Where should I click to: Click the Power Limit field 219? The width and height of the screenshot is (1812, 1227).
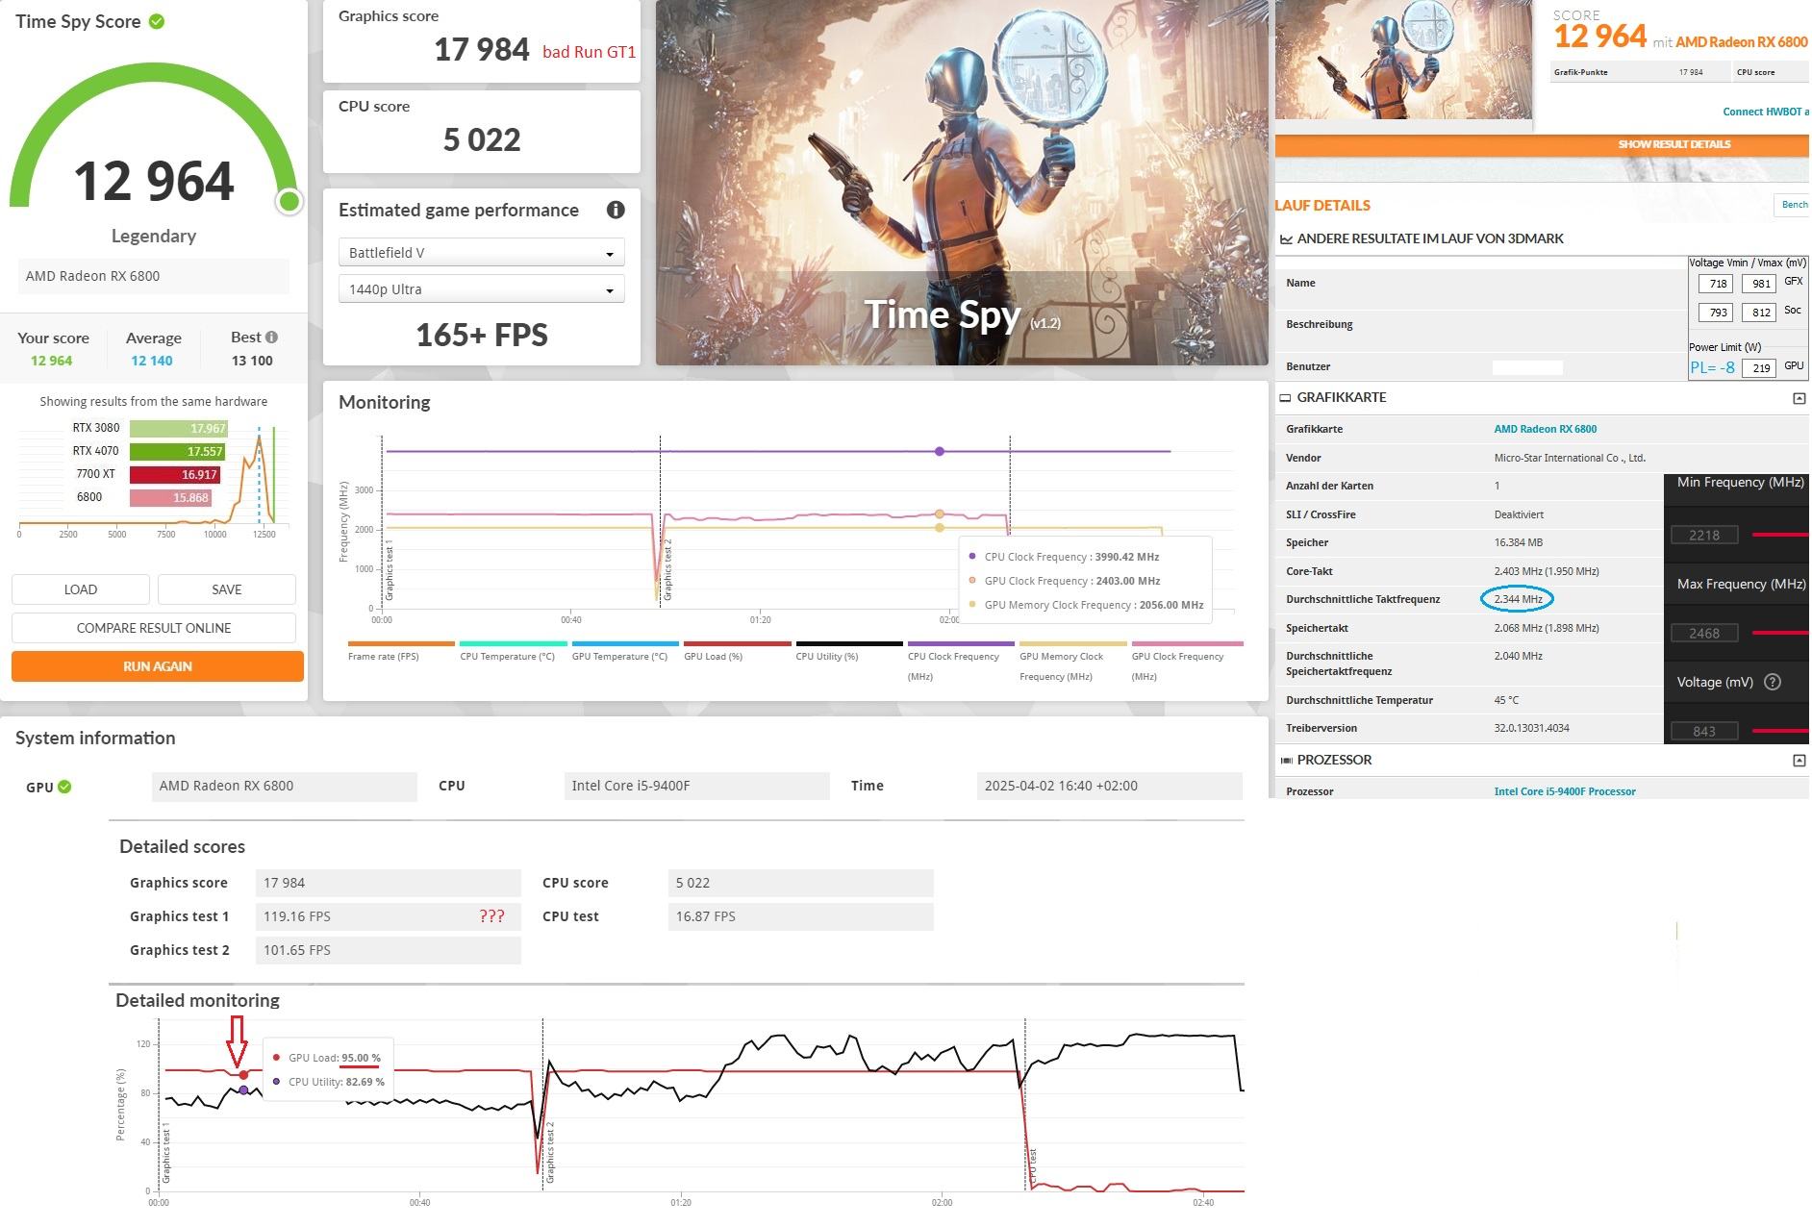pos(1761,367)
